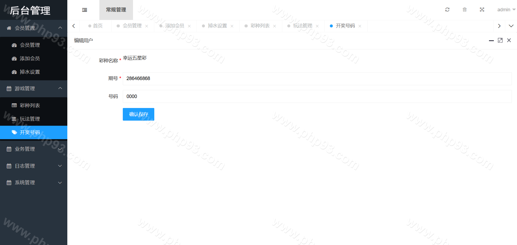
Task: Select the 常规管理 top menu
Action: [116, 10]
